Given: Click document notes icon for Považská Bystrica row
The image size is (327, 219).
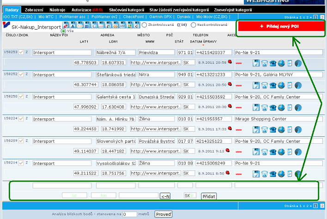Looking at the screenshot, I should pyautogui.click(x=290, y=152).
